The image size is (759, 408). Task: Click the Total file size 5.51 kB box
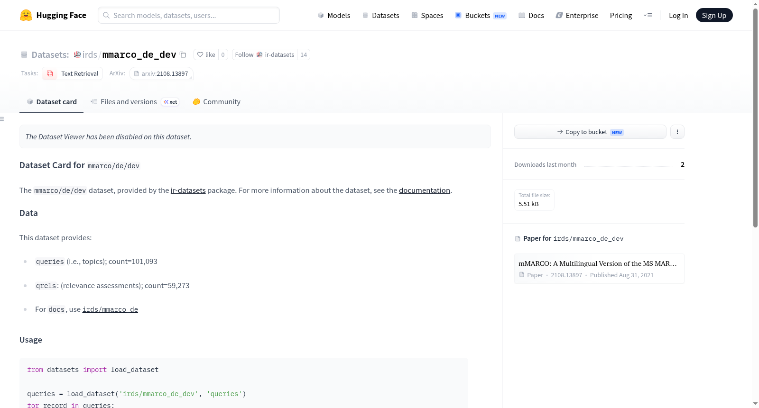tap(534, 199)
